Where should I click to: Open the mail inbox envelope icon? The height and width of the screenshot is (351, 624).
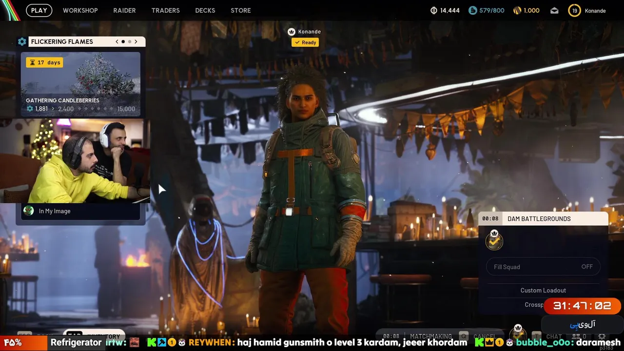click(x=554, y=10)
